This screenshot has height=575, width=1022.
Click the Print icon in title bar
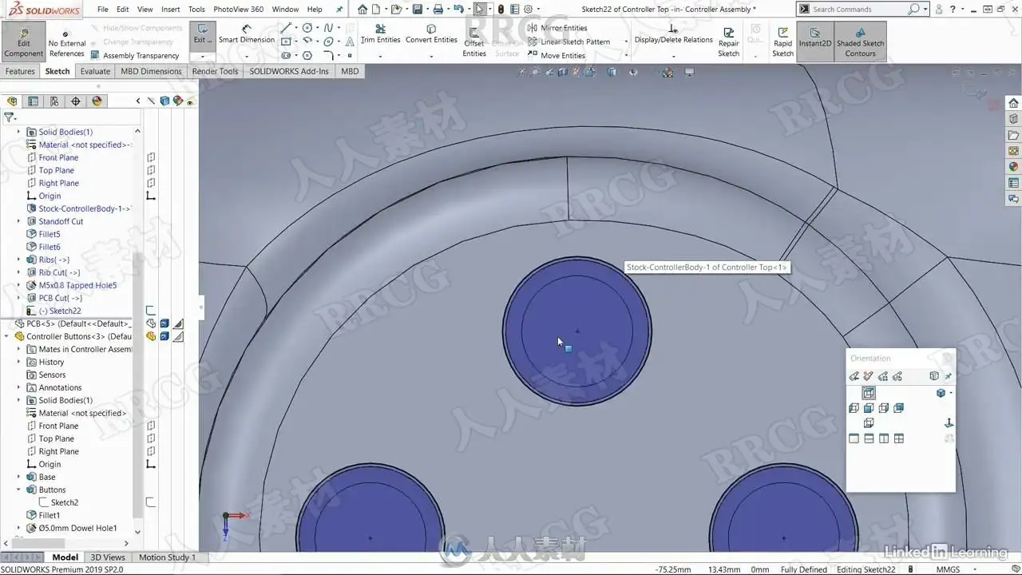[x=438, y=10]
